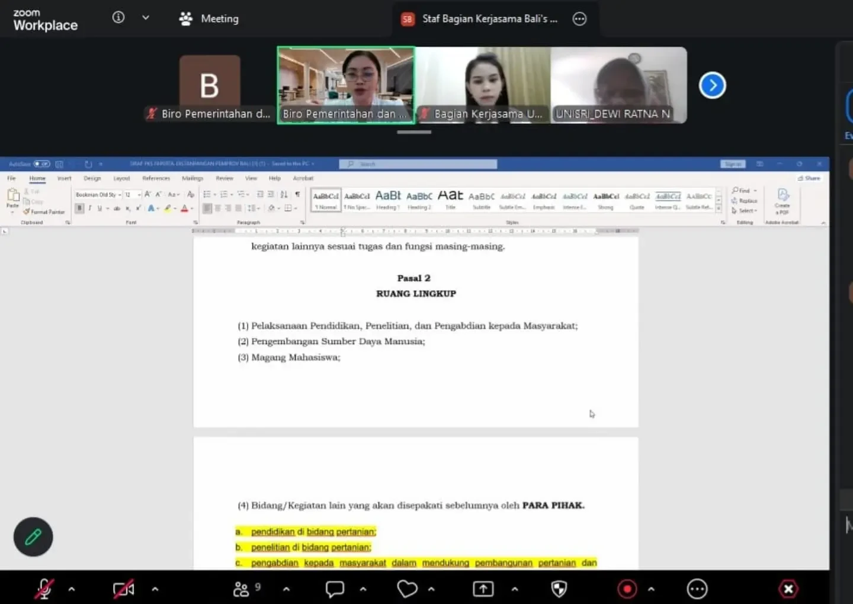853x604 pixels.
Task: Leave meeting with red X button
Action: tap(788, 589)
